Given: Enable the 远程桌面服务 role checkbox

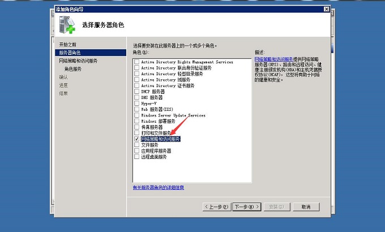Looking at the screenshot, I should [136, 157].
